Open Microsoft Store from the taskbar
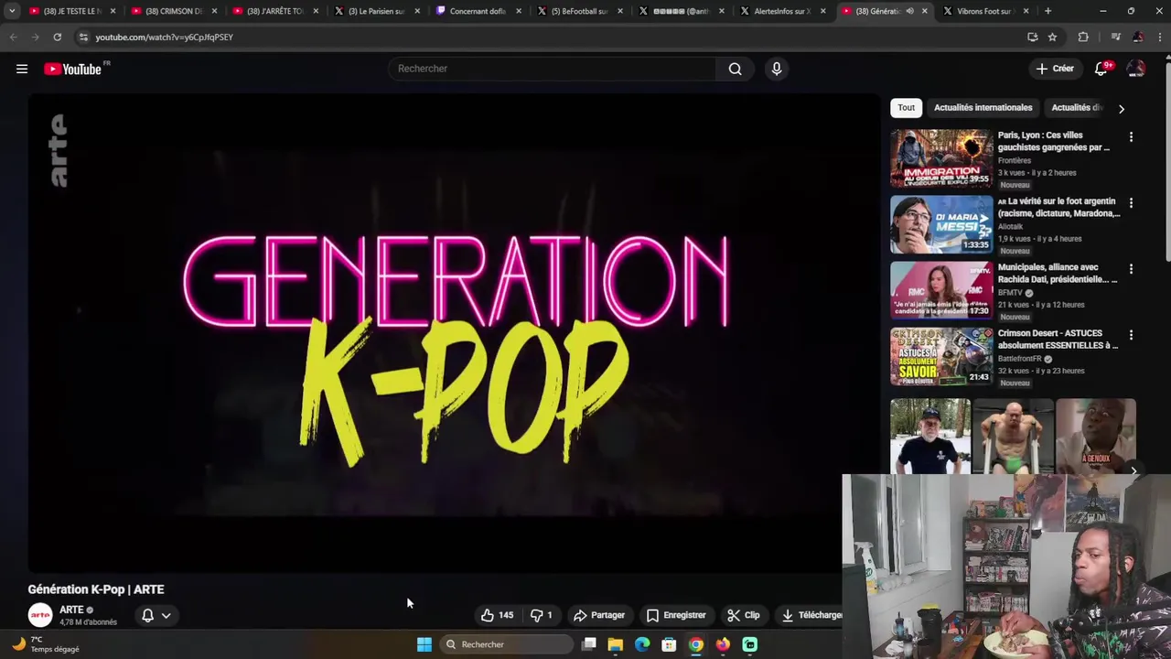1171x659 pixels. coord(669,644)
